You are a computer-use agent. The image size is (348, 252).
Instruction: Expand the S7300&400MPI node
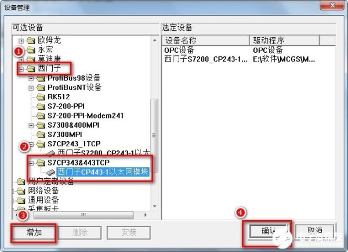tap(31, 125)
